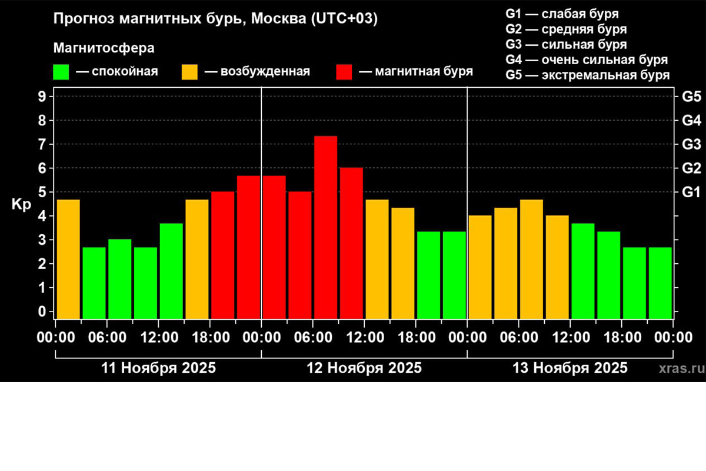Click the orange 'возбужденная' legend swatch
706x471 pixels.
(x=190, y=71)
